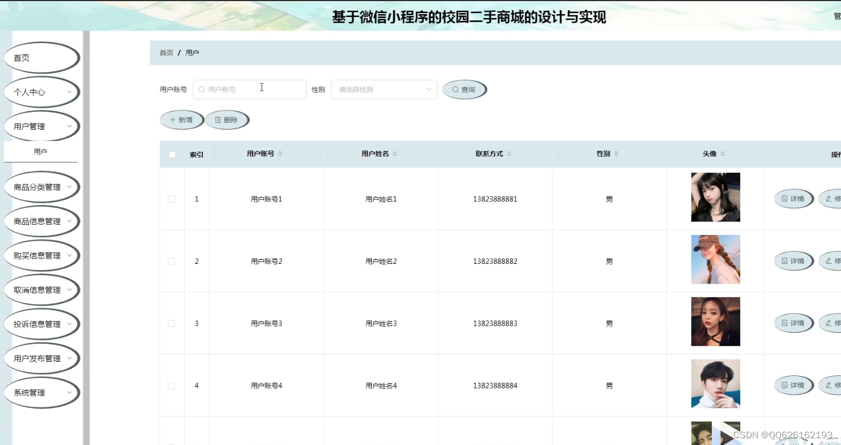Viewport: 841px width, 445px height.
Task: Check the box for 用户账号2 row
Action: tap(172, 262)
